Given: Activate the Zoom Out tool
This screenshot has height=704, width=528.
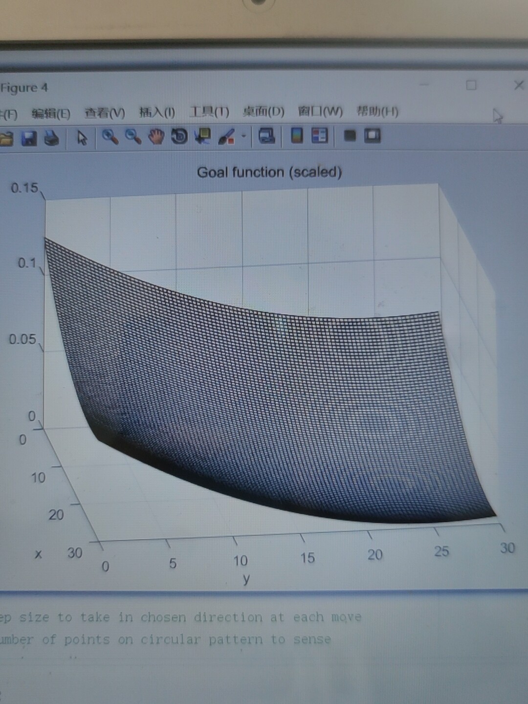Looking at the screenshot, I should pos(133,136).
